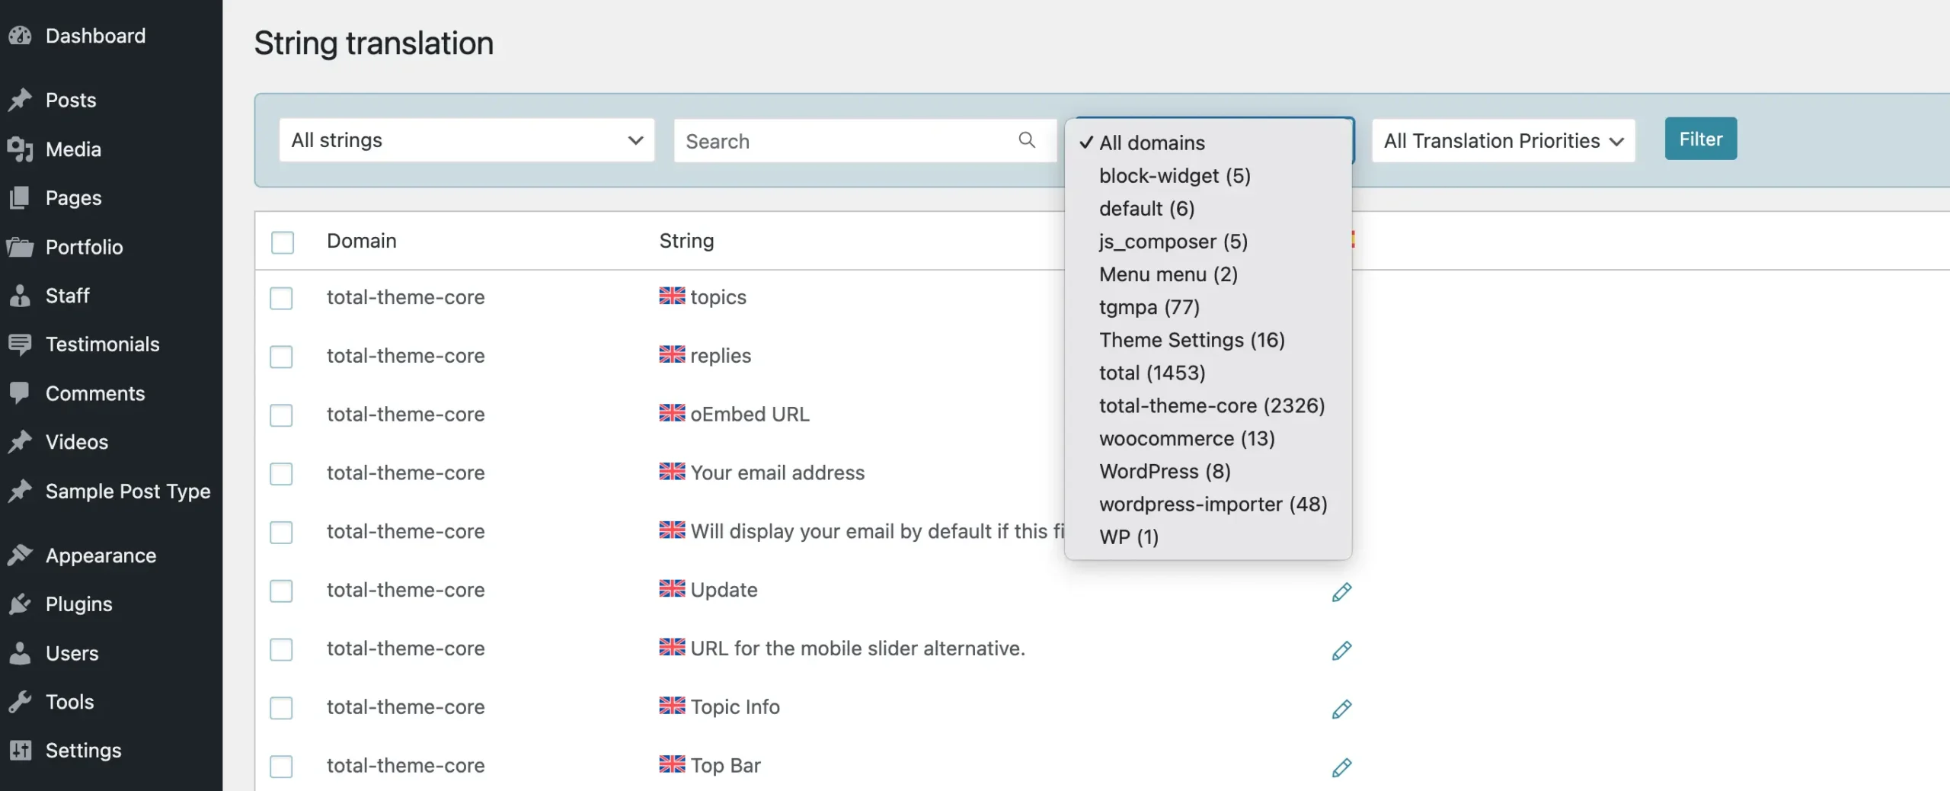Choose WP (1) domain
Screen dimensions: 1950x791
click(x=1208, y=536)
